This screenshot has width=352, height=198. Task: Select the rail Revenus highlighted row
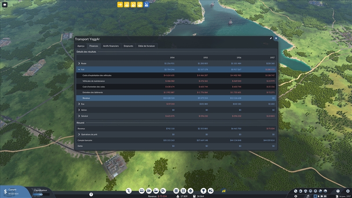[x=176, y=98]
